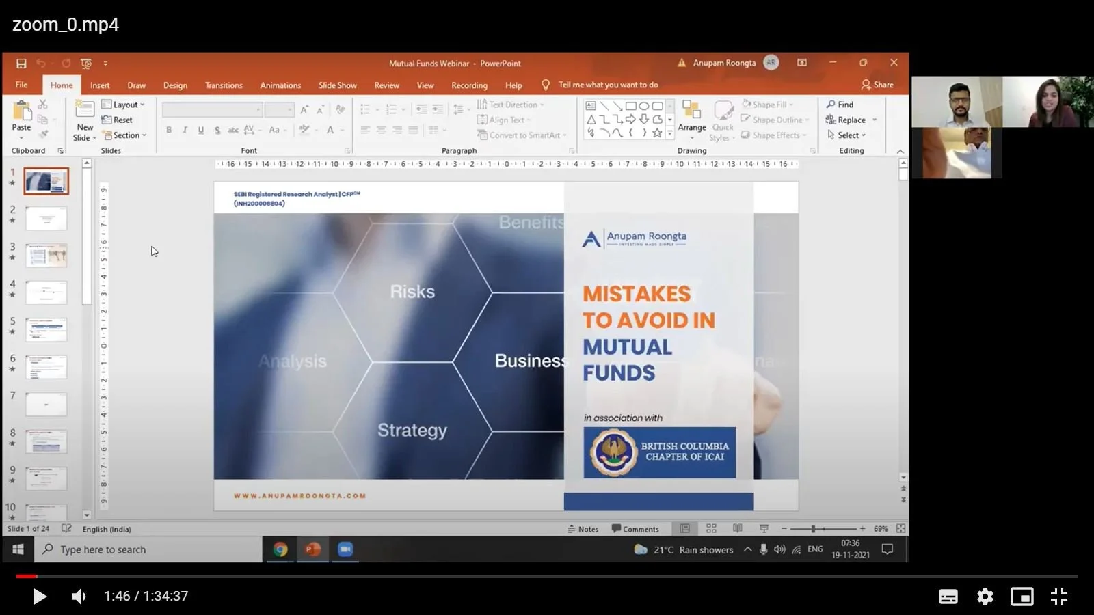Click the Anupam Roongta account name
1094x615 pixels.
point(724,63)
